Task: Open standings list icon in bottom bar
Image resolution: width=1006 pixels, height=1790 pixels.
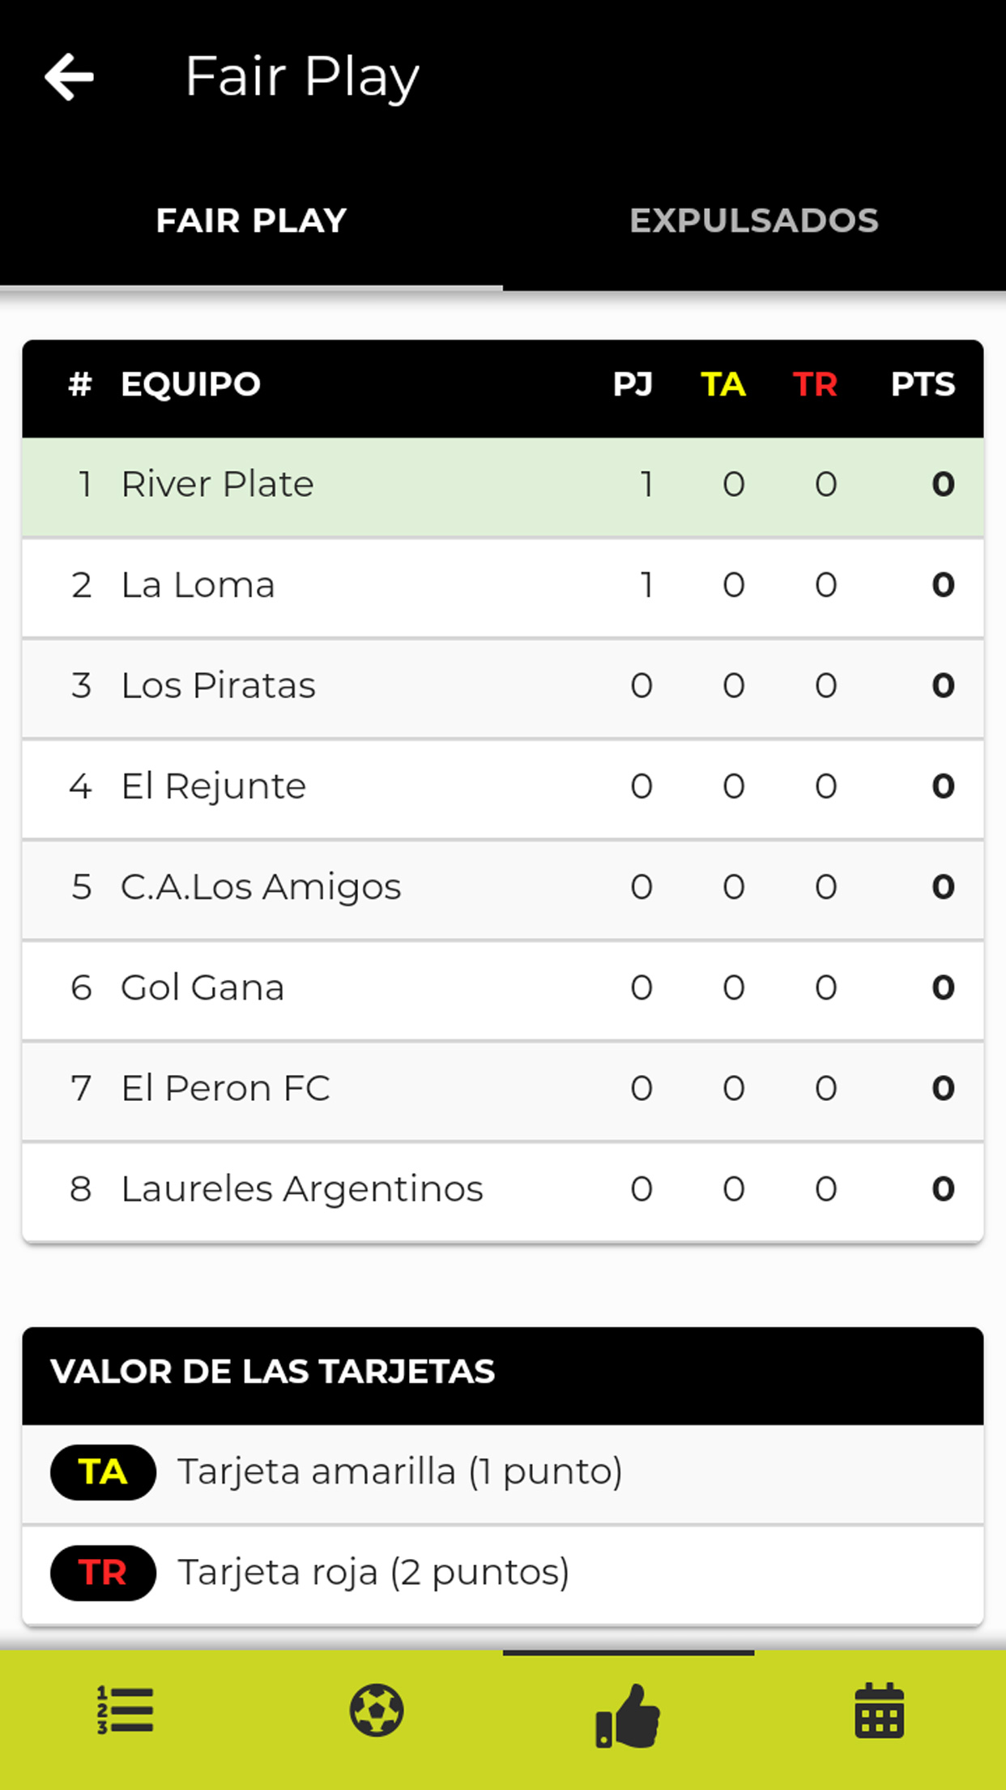Action: pos(126,1711)
